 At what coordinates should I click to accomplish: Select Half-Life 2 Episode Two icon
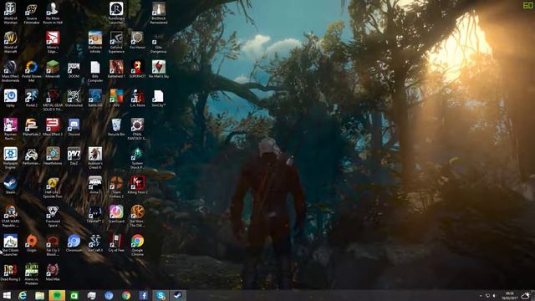(x=53, y=187)
